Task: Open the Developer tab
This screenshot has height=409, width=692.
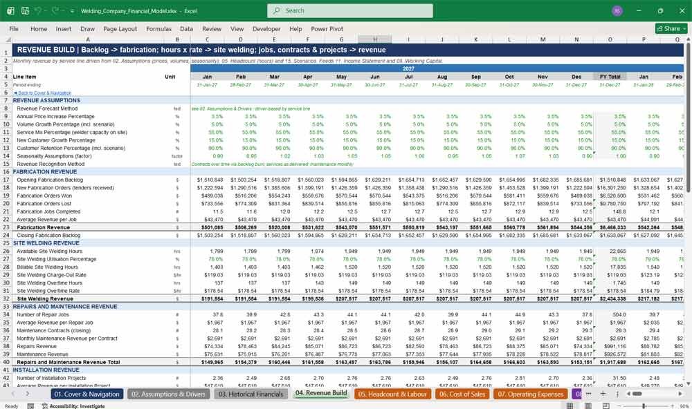Action: [266, 28]
